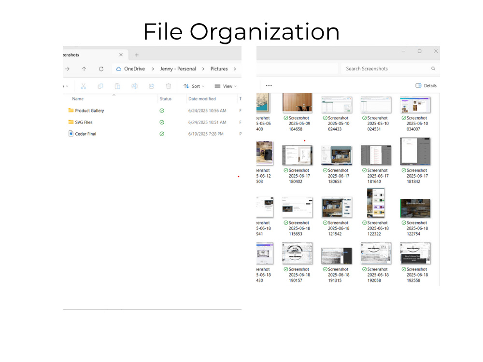Click the Forward arrow navigation button
This screenshot has height=362, width=483.
coord(67,69)
